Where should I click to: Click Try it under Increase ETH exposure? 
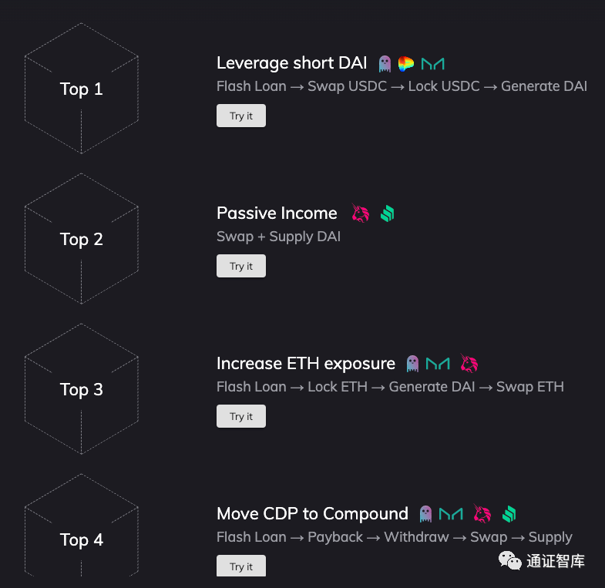(241, 416)
